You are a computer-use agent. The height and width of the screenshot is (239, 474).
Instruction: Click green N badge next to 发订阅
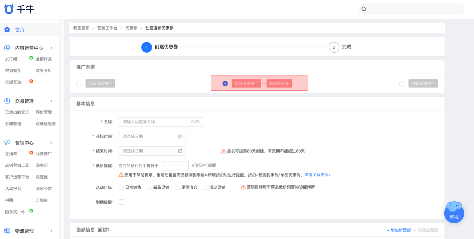click(31, 58)
